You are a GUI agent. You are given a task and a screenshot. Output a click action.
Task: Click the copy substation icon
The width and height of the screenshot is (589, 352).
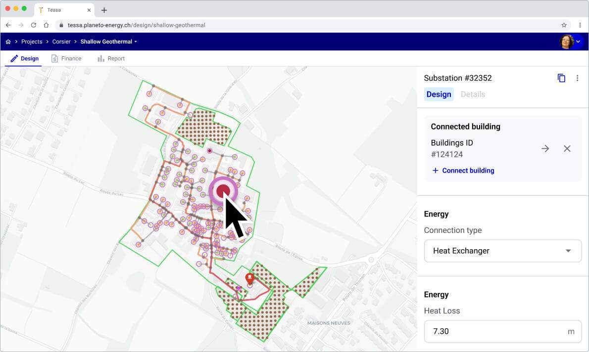[x=561, y=78]
